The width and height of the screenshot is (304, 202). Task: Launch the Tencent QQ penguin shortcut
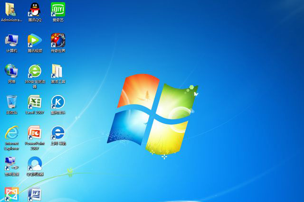pyautogui.click(x=35, y=9)
